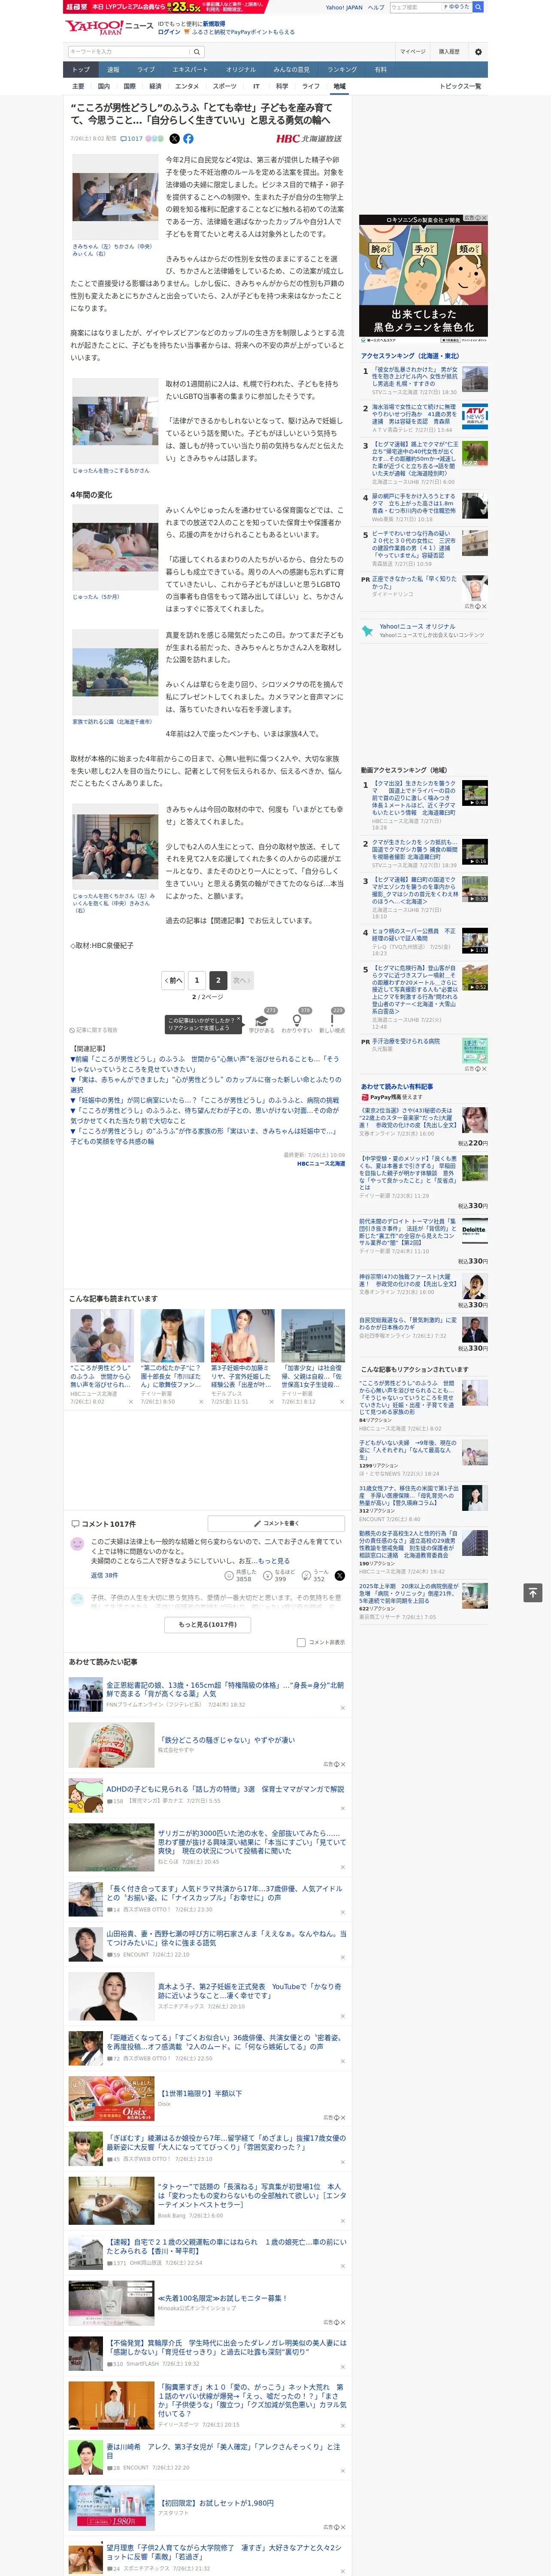This screenshot has width=551, height=2576.
Task: Click ヘルプ link in top bar
Action: [x=376, y=7]
